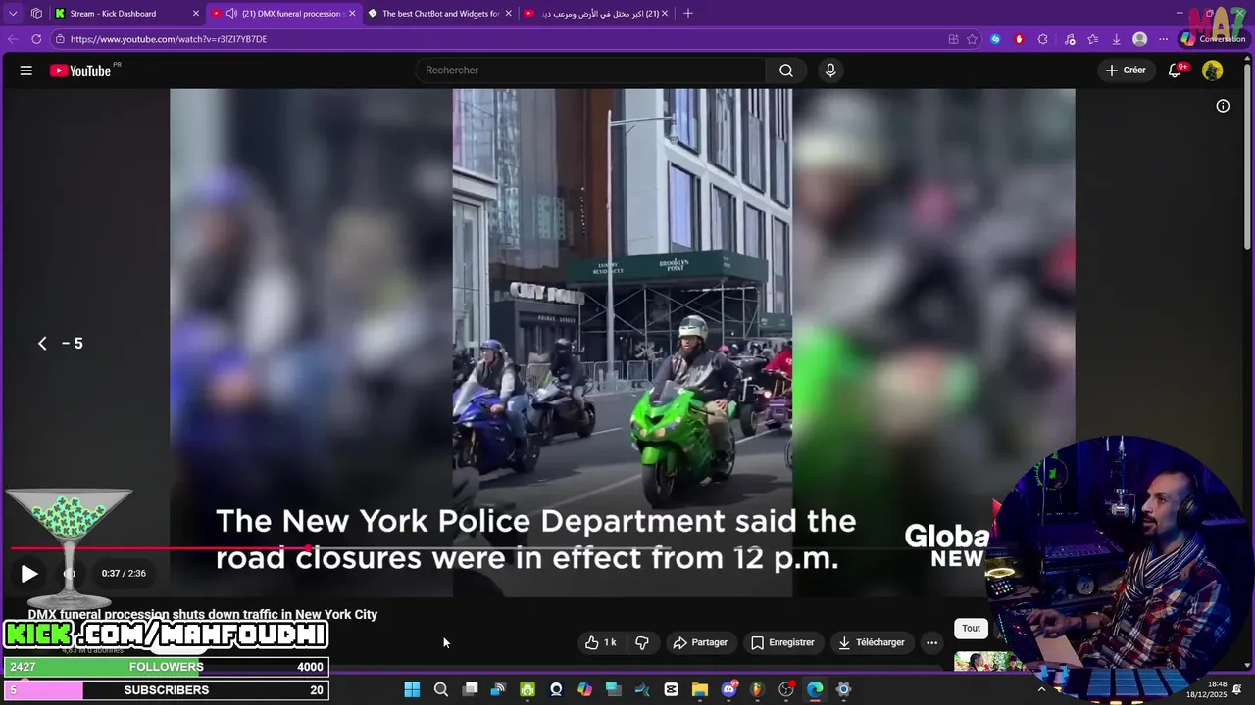The width and height of the screenshot is (1255, 705).
Task: Show video info card icon
Action: click(1223, 106)
